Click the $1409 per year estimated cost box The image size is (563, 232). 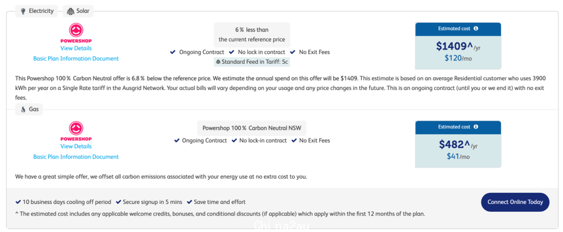pos(458,46)
